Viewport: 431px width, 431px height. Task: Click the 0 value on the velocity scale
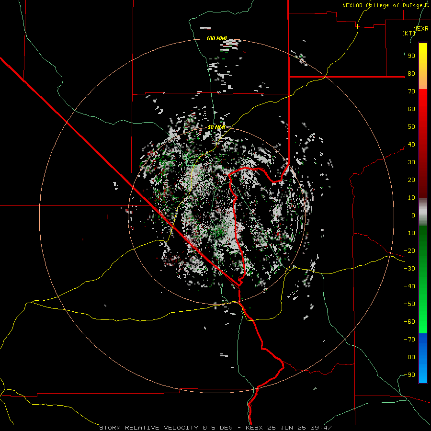413,215
